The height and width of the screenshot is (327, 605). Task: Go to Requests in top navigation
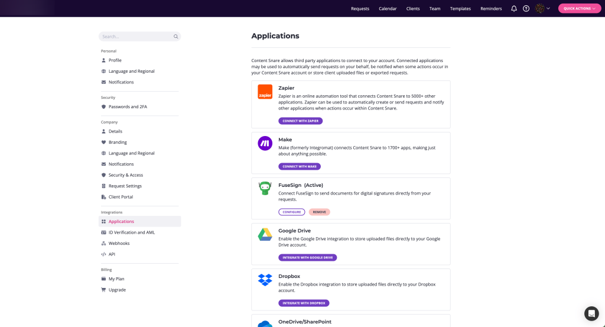point(360,8)
